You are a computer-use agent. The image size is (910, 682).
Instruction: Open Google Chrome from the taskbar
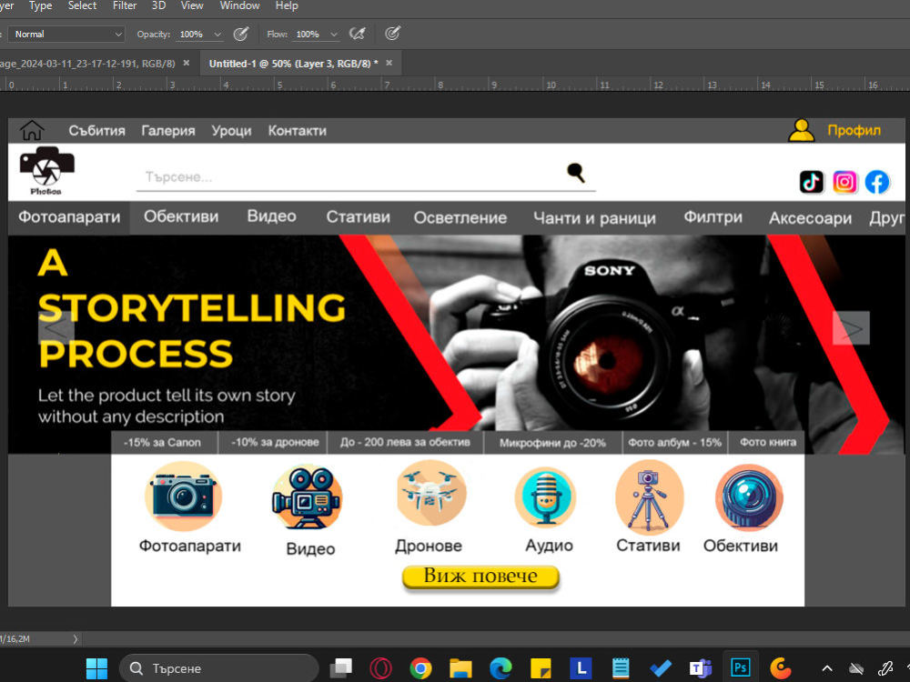click(420, 668)
